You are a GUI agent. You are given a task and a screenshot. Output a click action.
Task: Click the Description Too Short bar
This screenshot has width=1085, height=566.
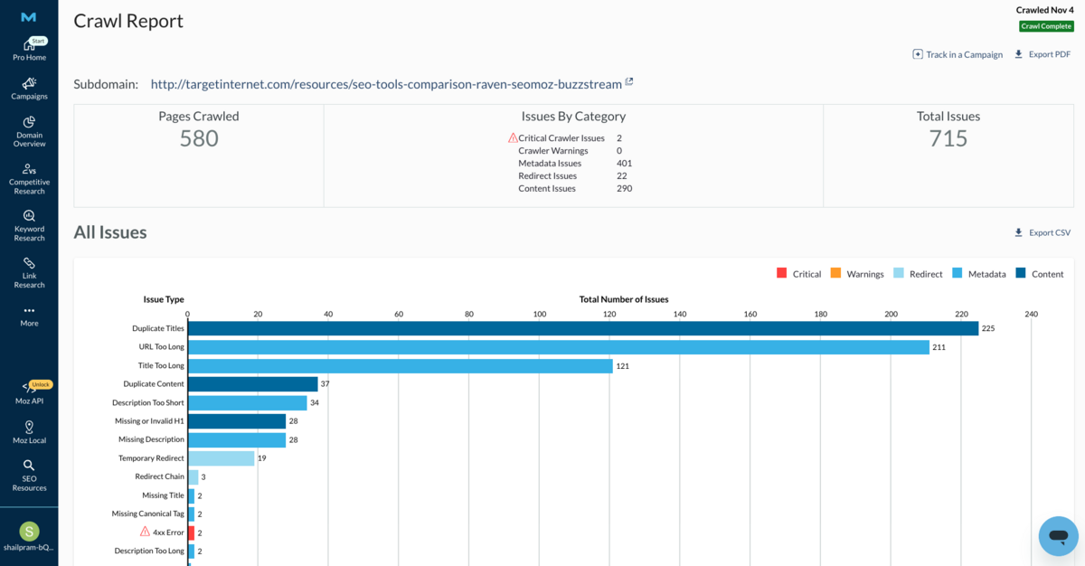pyautogui.click(x=248, y=402)
